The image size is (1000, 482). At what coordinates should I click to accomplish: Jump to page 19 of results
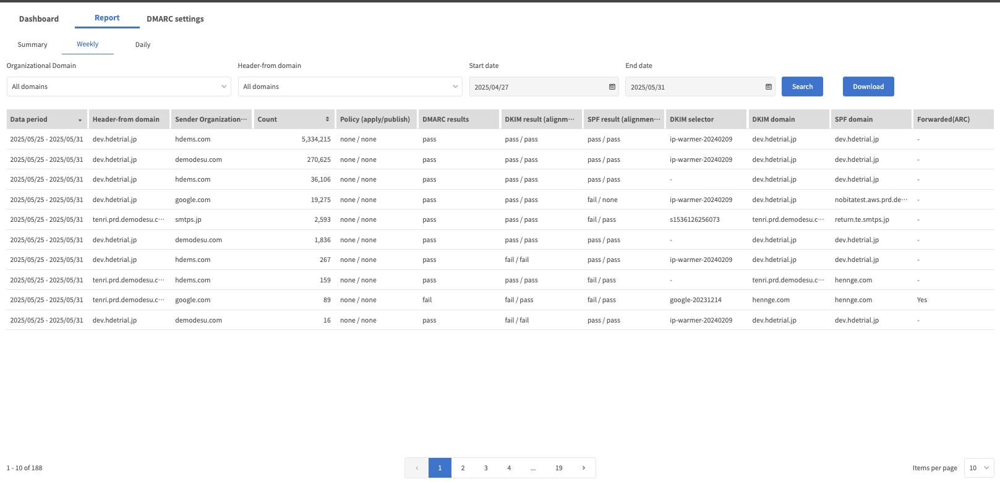[x=559, y=468]
